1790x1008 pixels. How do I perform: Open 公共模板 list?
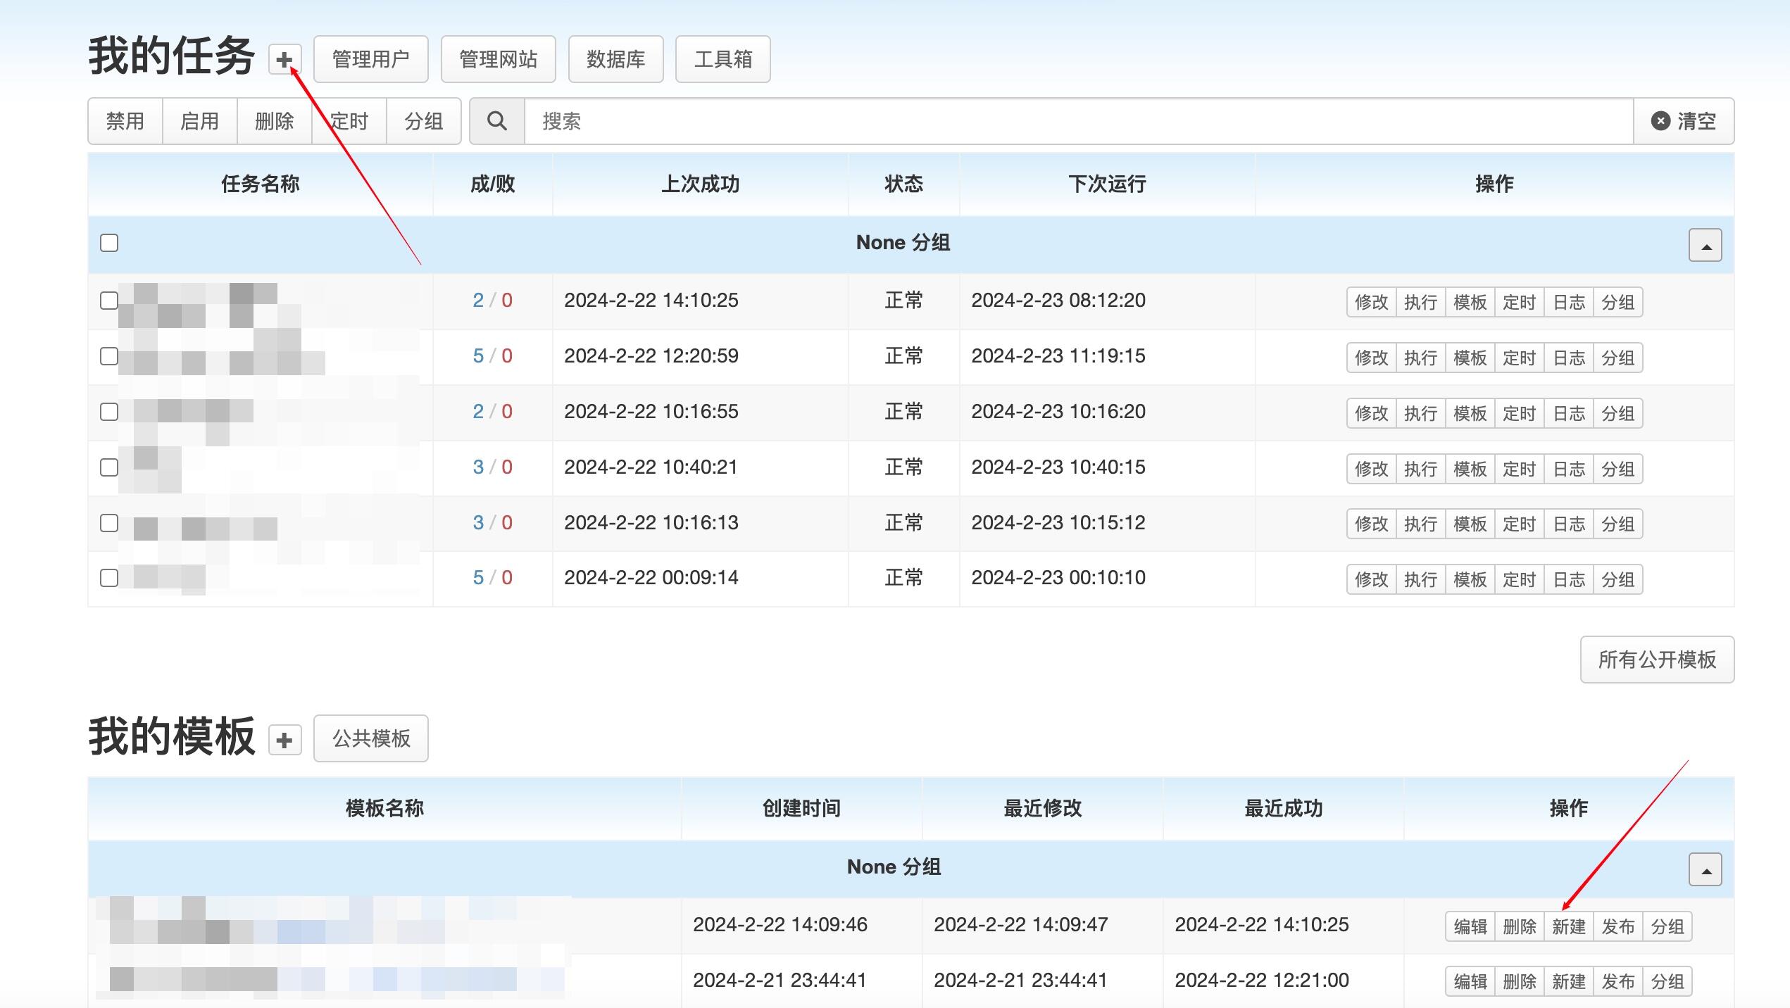click(x=370, y=738)
